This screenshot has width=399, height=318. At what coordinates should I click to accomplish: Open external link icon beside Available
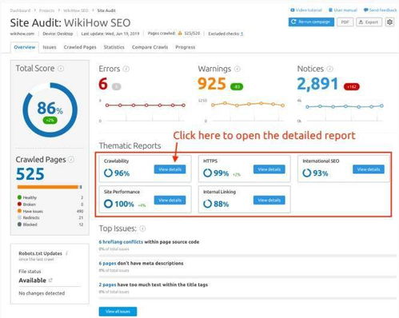point(50,280)
